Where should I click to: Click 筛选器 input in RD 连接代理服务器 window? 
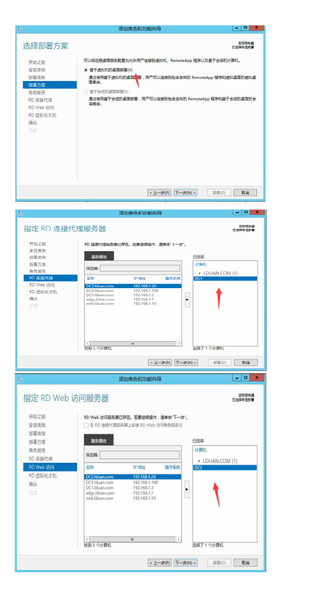(140, 268)
